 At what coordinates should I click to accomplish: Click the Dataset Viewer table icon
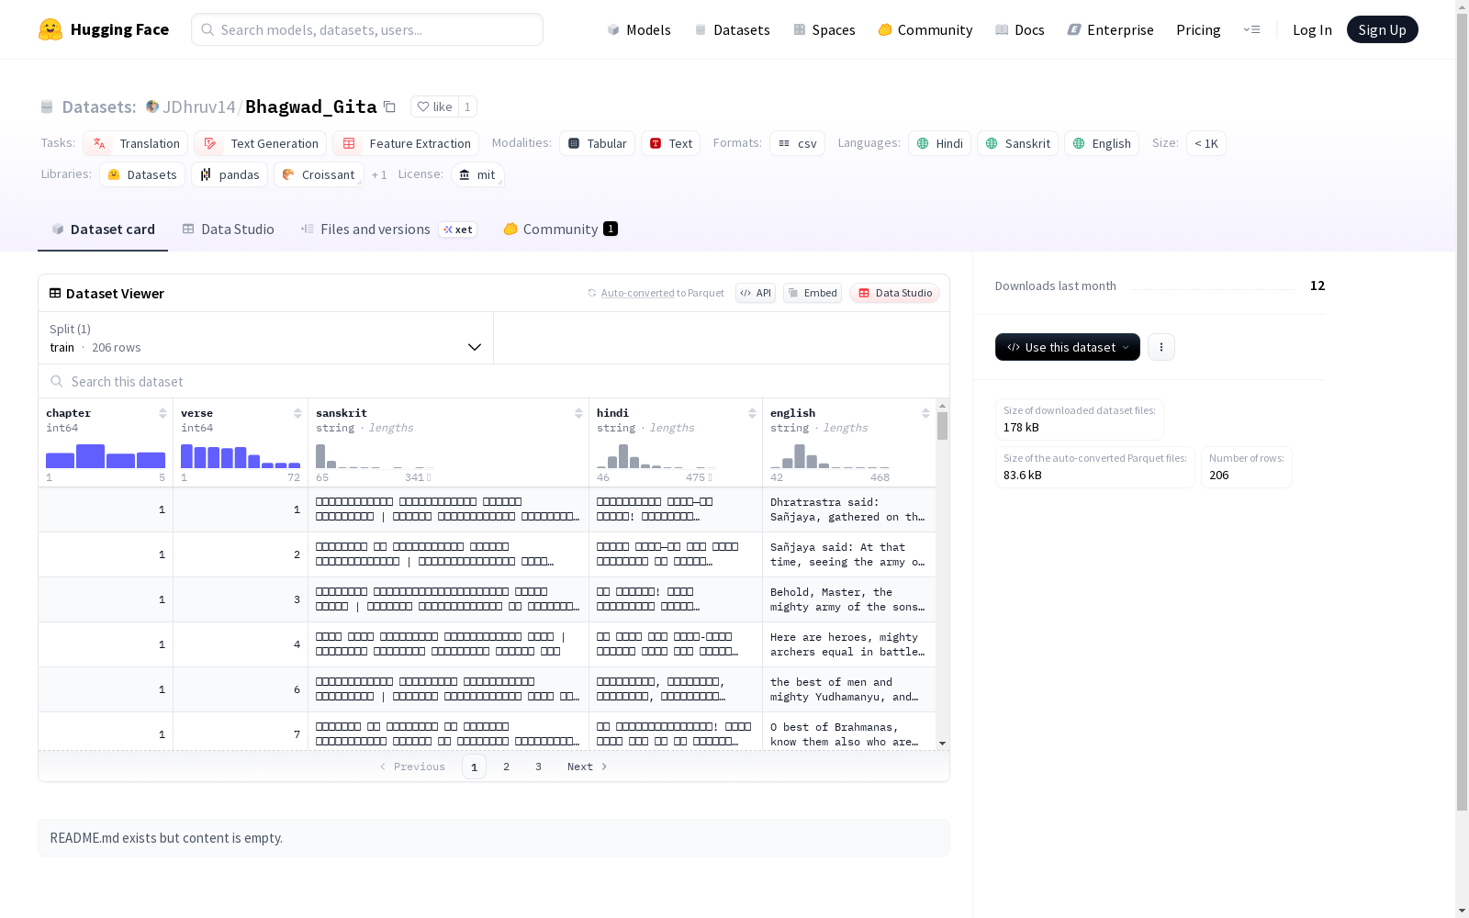[x=55, y=293]
